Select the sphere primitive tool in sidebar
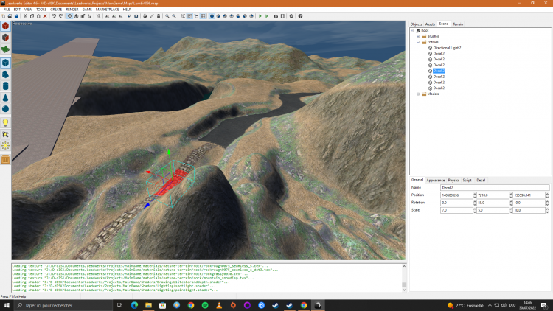Viewport: 553px width, 311px height. [5, 110]
